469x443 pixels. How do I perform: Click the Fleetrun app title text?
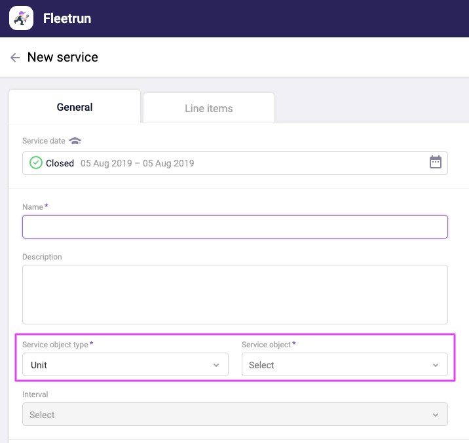(67, 18)
